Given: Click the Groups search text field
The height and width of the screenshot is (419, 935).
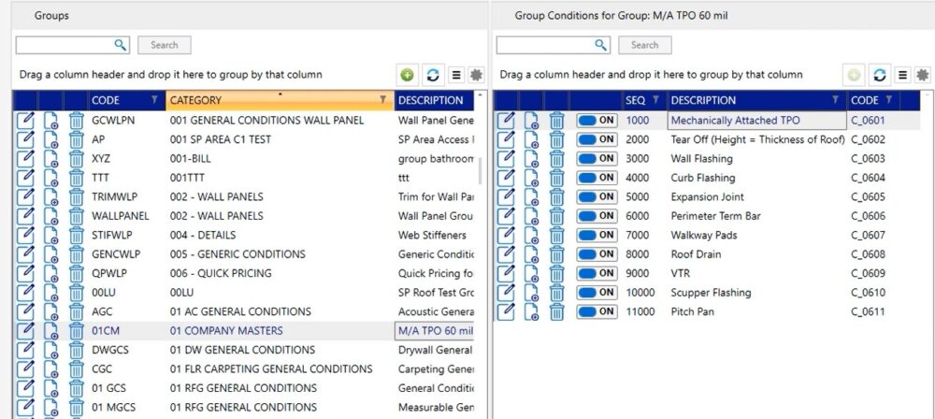Looking at the screenshot, I should coord(65,45).
